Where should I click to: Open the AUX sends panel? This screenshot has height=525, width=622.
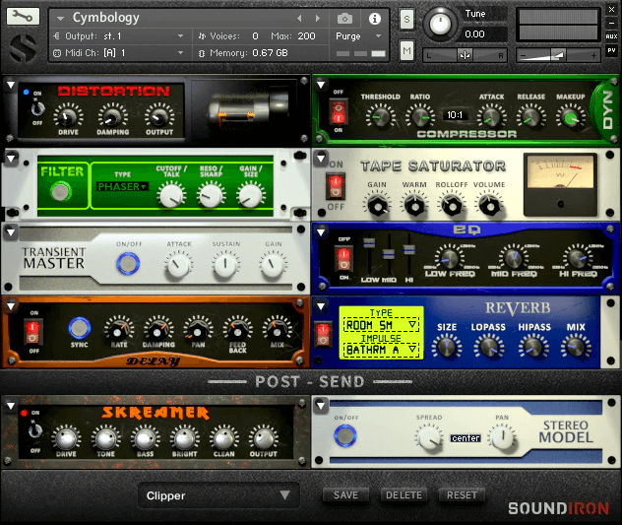pos(611,36)
